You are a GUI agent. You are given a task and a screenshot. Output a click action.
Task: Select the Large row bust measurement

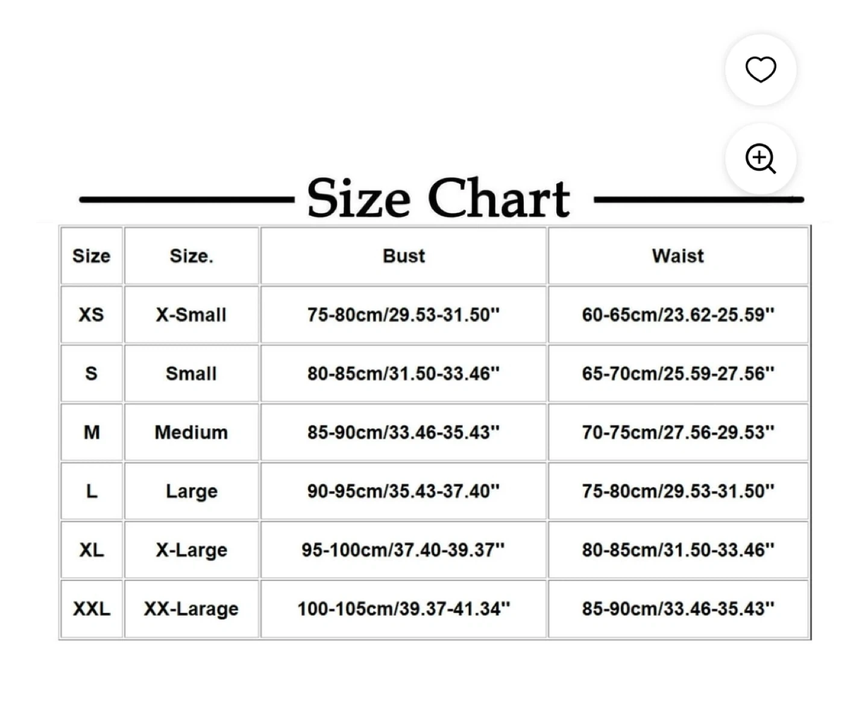403,491
